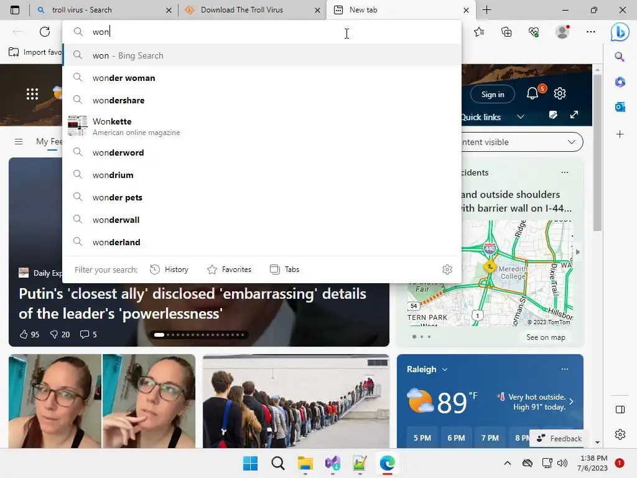Open the 6 PM hourly forecast

tap(456, 438)
